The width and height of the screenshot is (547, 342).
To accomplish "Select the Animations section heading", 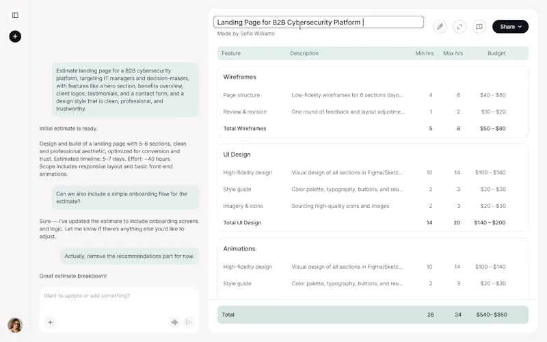I will (x=239, y=248).
